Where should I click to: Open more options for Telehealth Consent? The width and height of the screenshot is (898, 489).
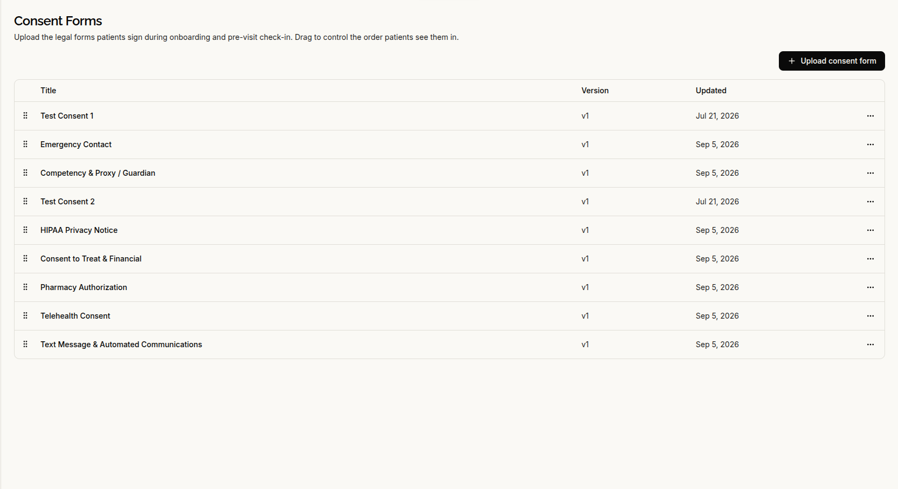tap(870, 316)
